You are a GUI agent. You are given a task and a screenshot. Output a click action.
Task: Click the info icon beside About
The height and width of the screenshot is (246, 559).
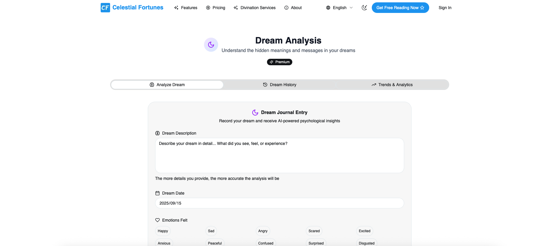tap(286, 8)
